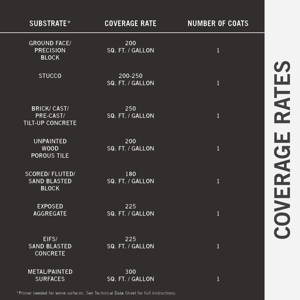Click the Scored/Fluted/Sand Blasted Block label
The height and width of the screenshot is (300, 300).
(50, 181)
